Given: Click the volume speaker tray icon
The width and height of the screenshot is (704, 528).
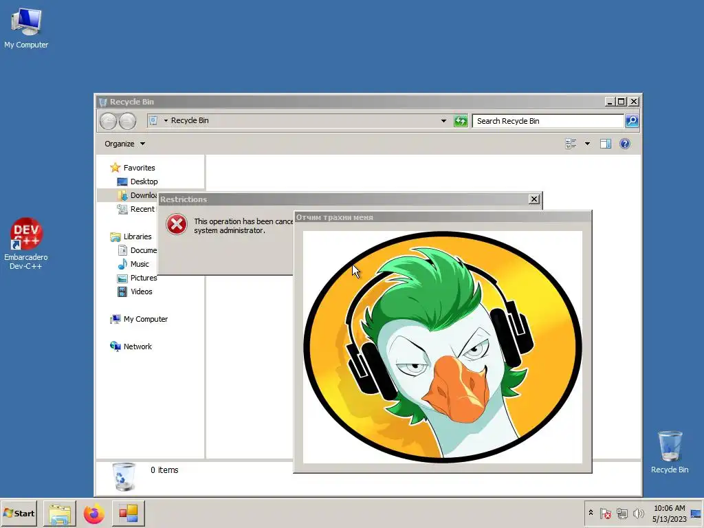Looking at the screenshot, I should [638, 513].
